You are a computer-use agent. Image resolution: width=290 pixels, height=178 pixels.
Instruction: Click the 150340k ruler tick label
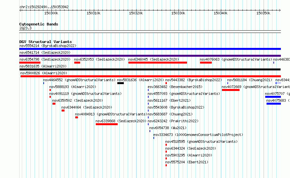click(x=221, y=13)
